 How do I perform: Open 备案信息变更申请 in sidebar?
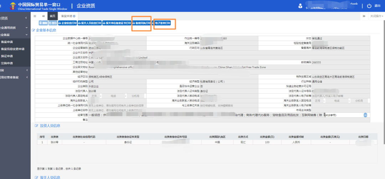[x=12, y=49]
